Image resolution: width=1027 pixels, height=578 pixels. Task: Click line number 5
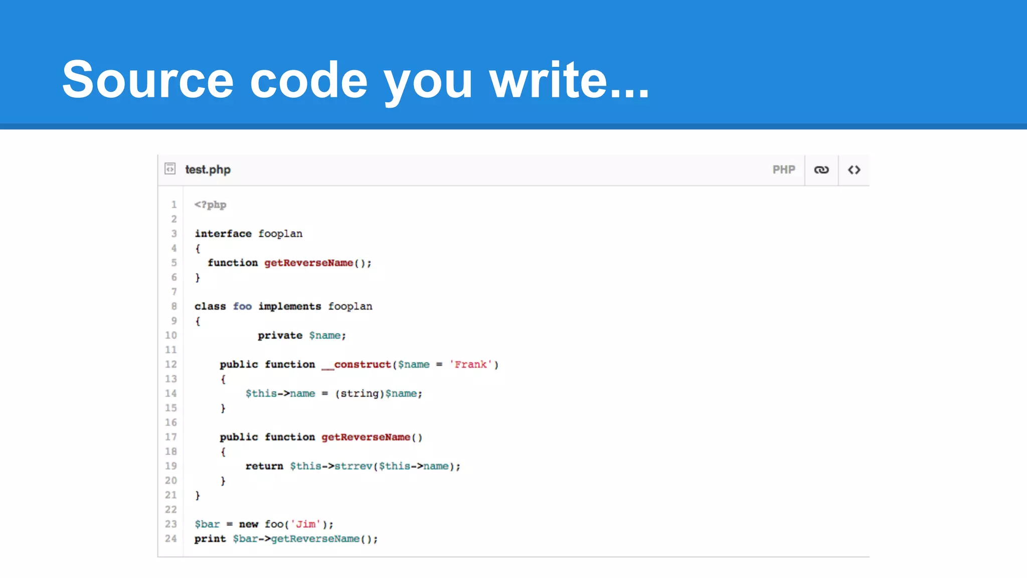tap(174, 263)
